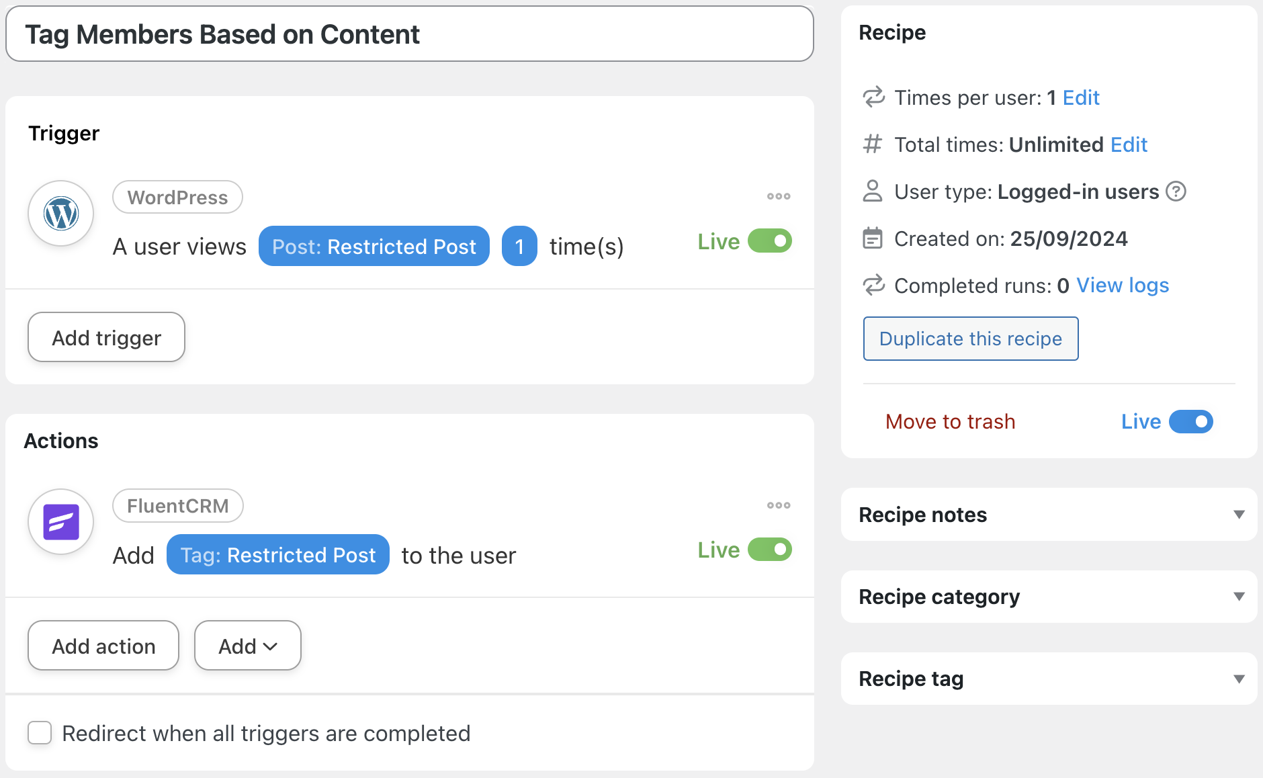Image resolution: width=1263 pixels, height=778 pixels.
Task: Switch off the blue recipe Live toggle
Action: (1190, 422)
